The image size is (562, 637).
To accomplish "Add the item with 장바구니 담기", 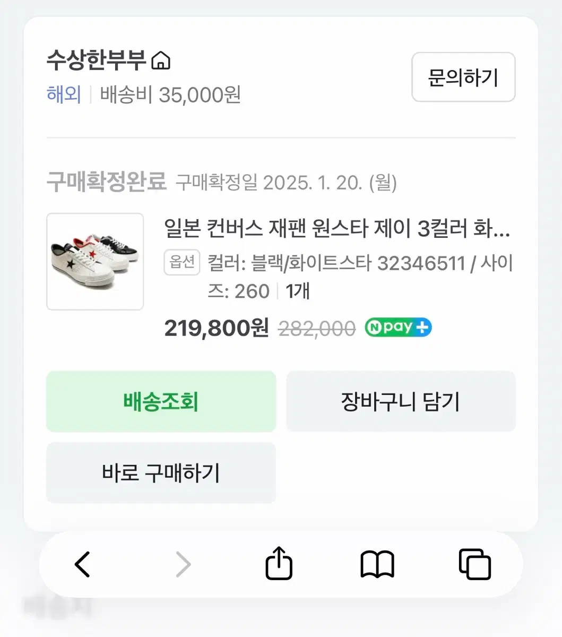I will click(x=401, y=401).
